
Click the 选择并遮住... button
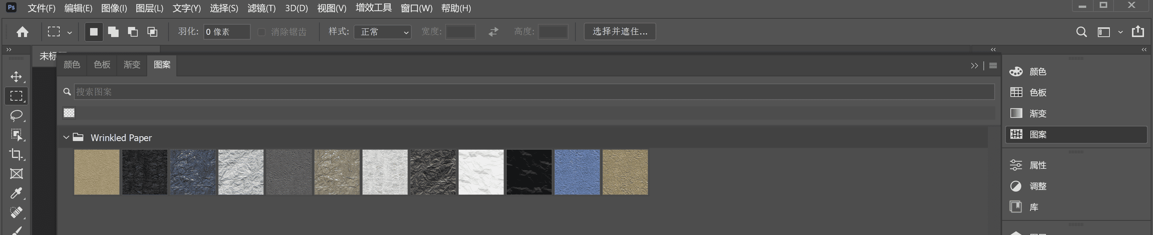tap(619, 32)
